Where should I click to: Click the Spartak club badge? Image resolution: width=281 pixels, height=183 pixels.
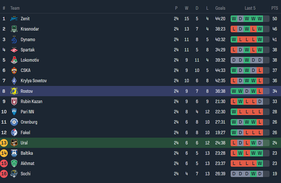tap(14, 50)
